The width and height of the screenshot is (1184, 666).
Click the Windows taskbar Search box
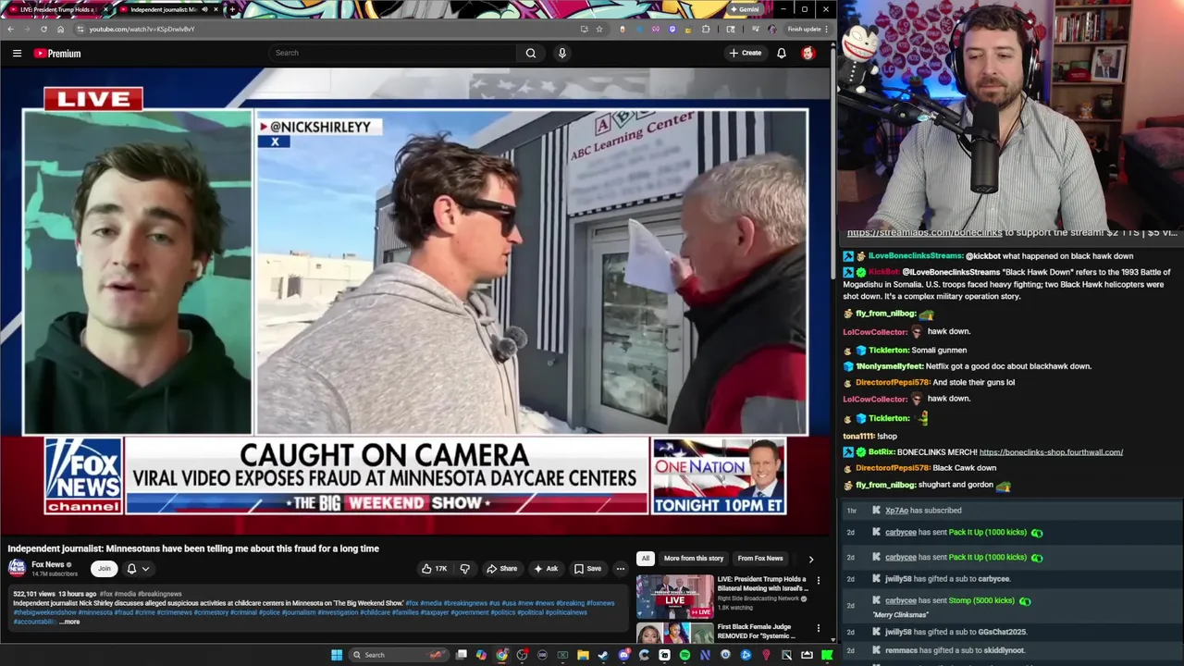(x=399, y=655)
